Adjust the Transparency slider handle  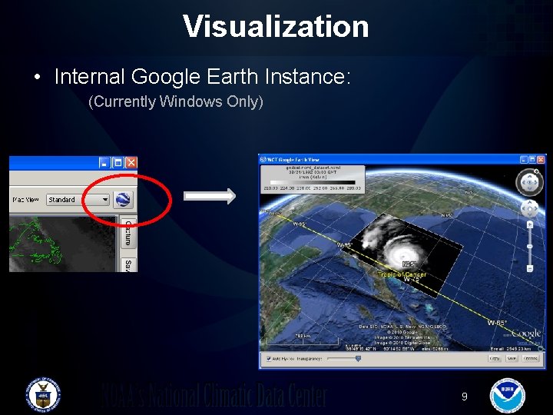[x=359, y=359]
